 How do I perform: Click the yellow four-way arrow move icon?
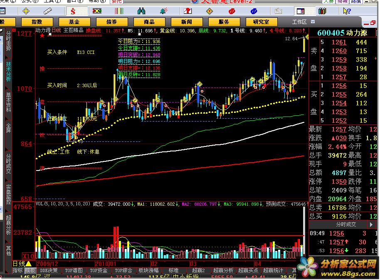[27, 11]
